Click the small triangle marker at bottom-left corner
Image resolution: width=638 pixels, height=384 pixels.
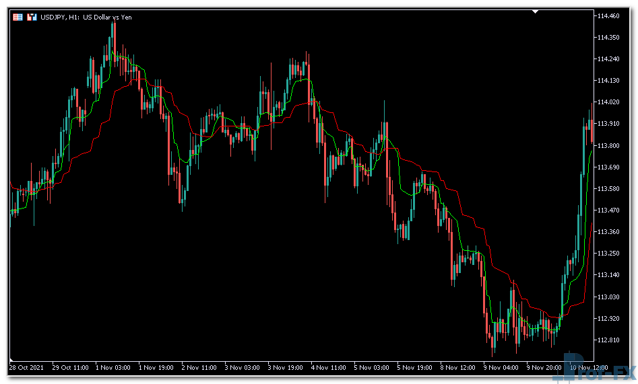(11, 357)
